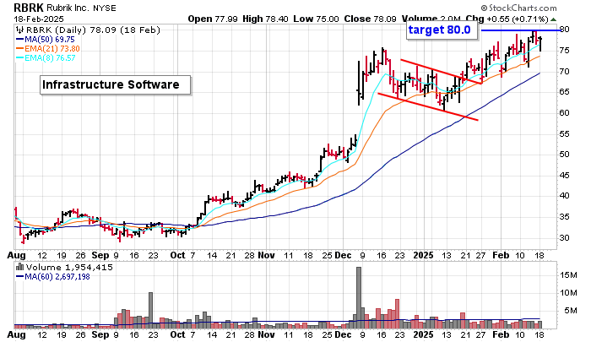The height and width of the screenshot is (342, 591).
Task: Click the 30 price axis label
Action: [x=564, y=238]
